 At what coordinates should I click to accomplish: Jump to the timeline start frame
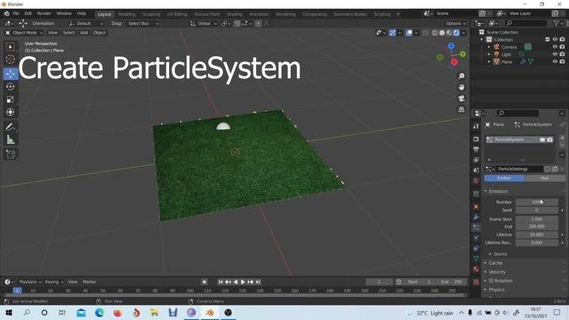220,282
